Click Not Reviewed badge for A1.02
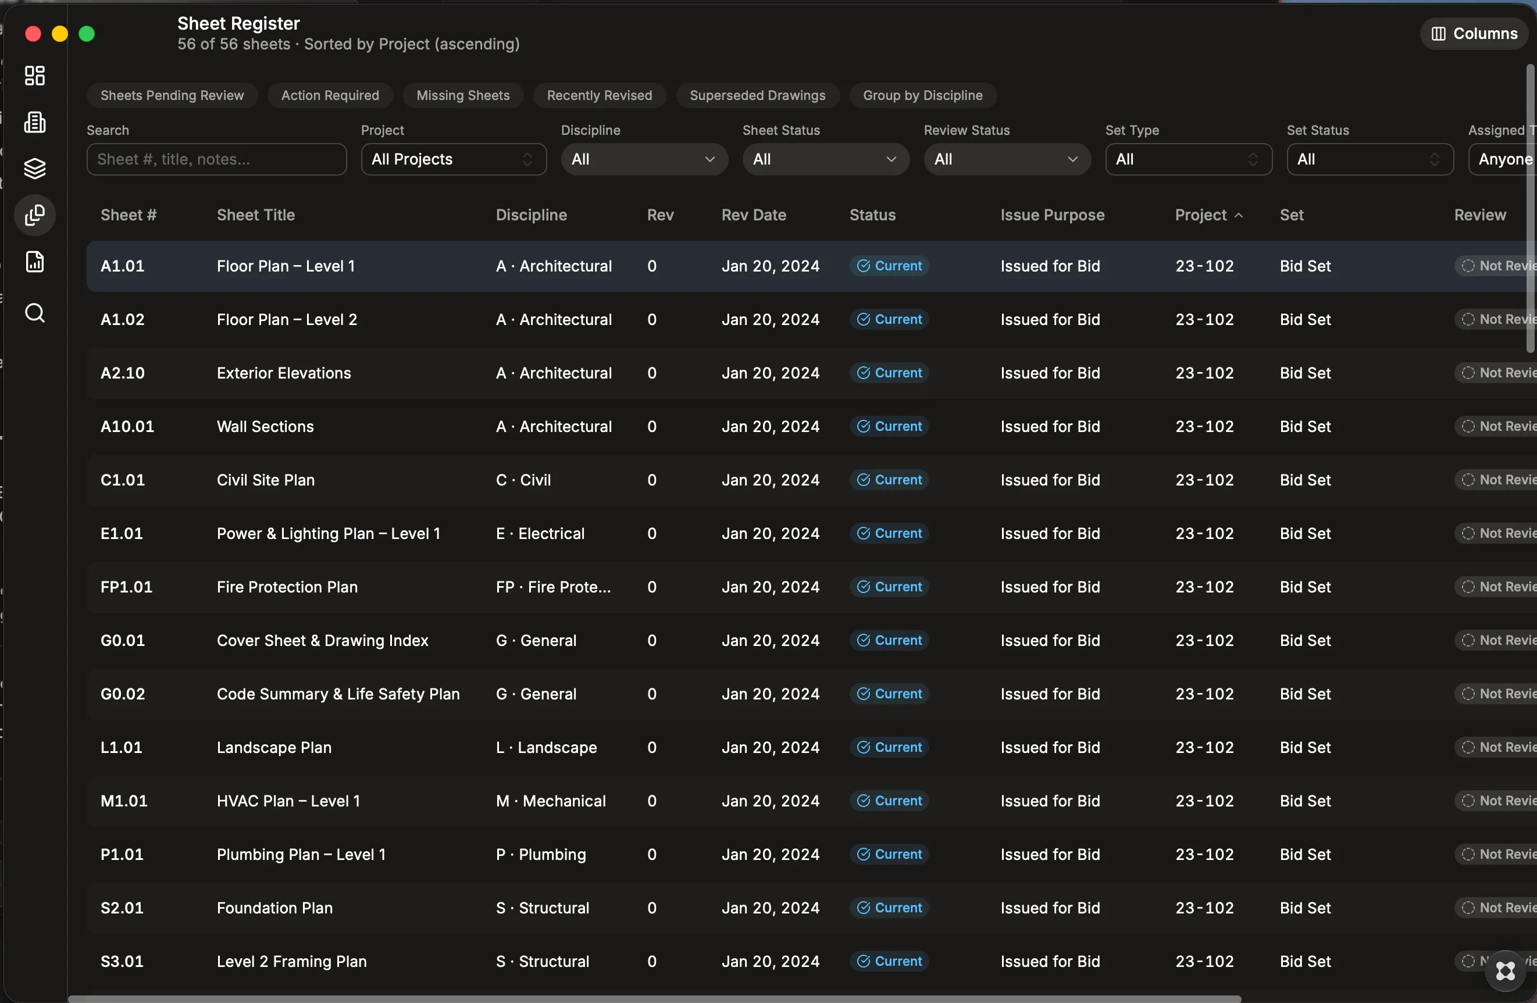The width and height of the screenshot is (1537, 1003). 1496,320
